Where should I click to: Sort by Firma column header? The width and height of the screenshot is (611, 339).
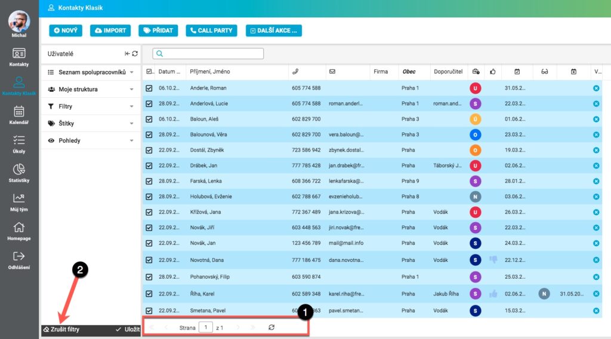coord(381,72)
